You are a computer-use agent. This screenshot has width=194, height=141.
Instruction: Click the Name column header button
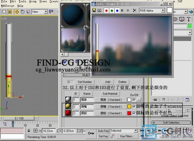coord(87,94)
